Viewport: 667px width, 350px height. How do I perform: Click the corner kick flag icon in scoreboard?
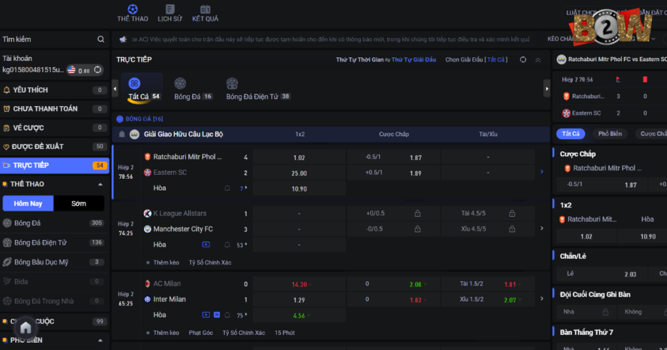(x=618, y=79)
